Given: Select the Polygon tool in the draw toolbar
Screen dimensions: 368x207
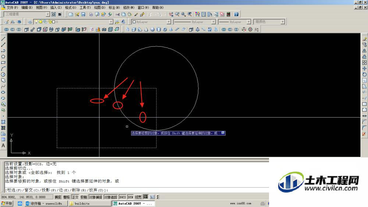Looking at the screenshot, I should tap(3, 57).
